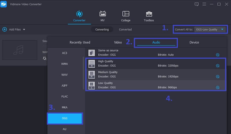This screenshot has width=231, height=134.
Task: Open the Collage tool icon
Action: pyautogui.click(x=126, y=14)
